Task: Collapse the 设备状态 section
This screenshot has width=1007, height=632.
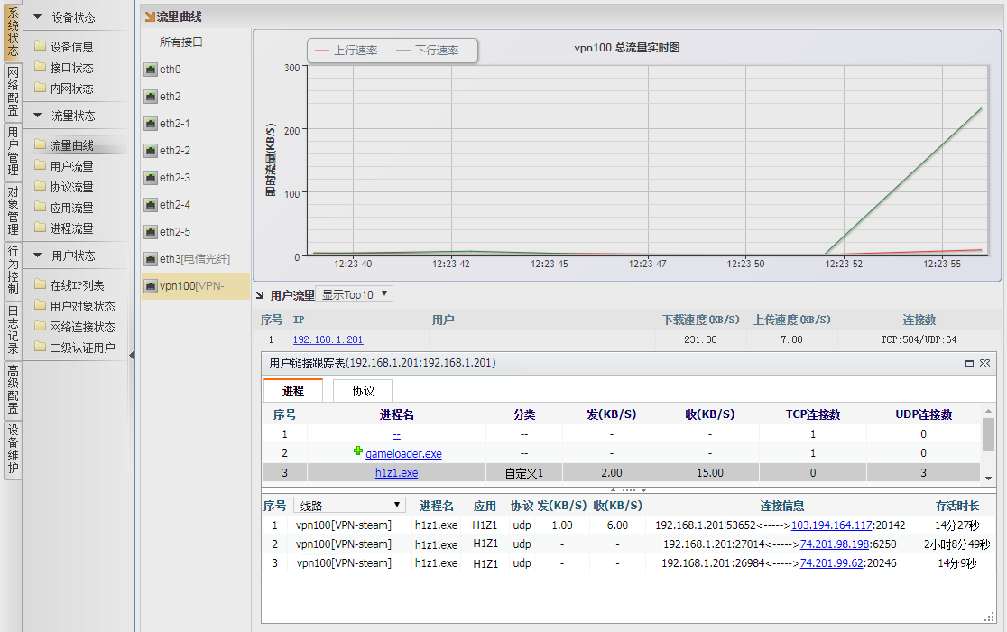Action: tap(38, 17)
